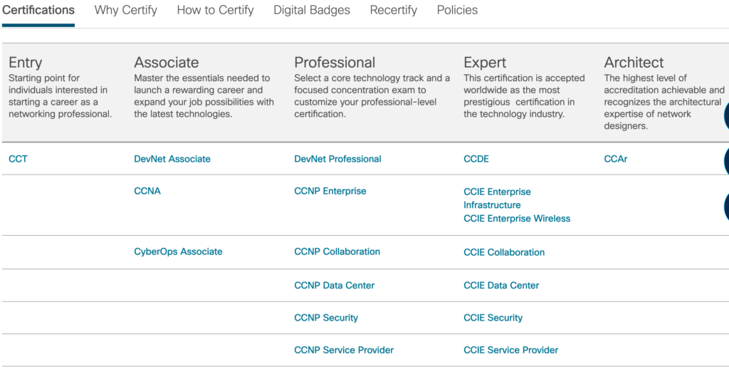Select the Certifications tab

point(38,11)
